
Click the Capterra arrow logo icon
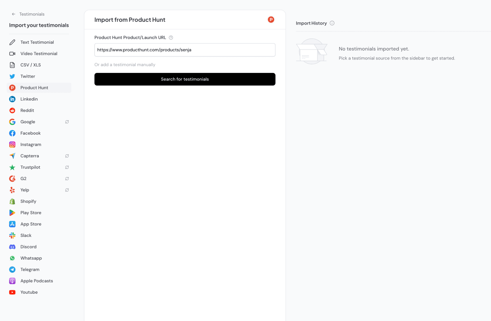point(12,156)
